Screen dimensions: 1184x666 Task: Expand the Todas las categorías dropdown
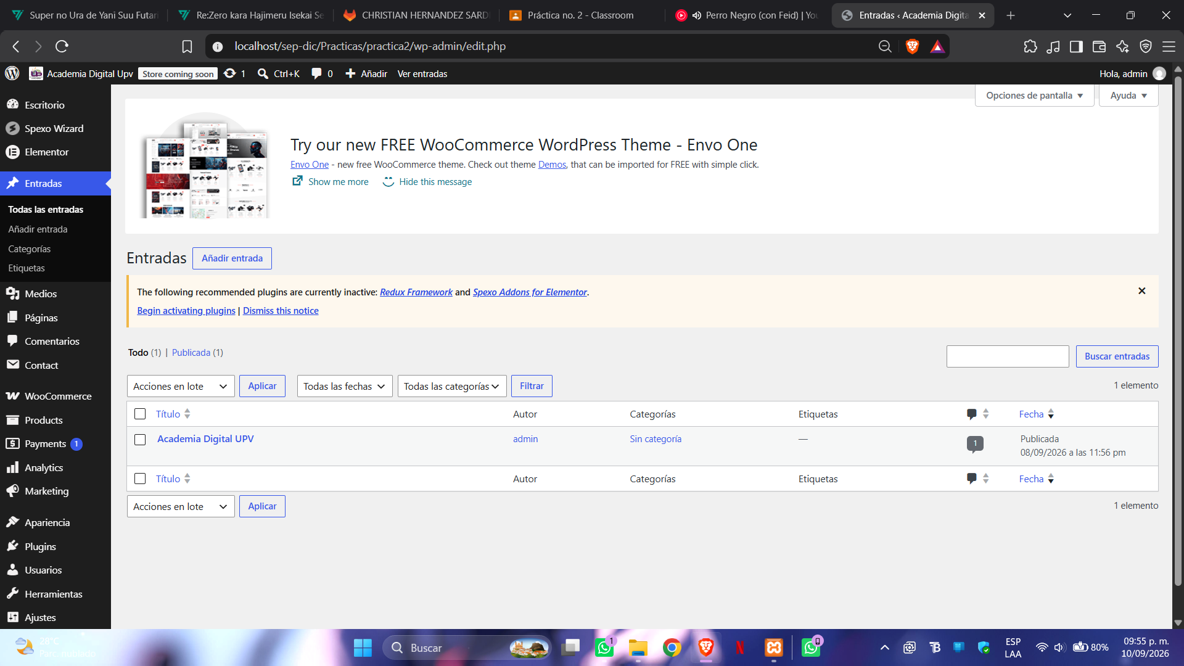pyautogui.click(x=452, y=386)
